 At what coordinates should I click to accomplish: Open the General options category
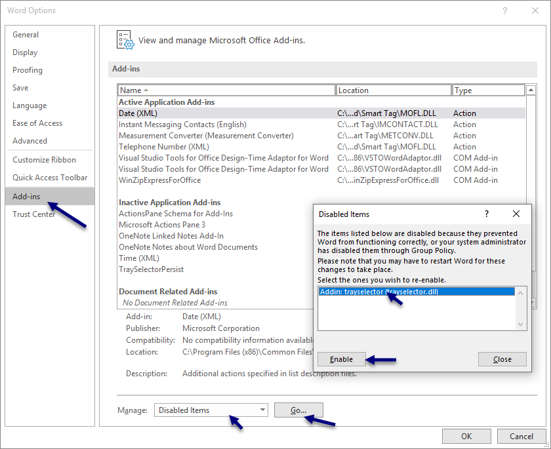(26, 35)
